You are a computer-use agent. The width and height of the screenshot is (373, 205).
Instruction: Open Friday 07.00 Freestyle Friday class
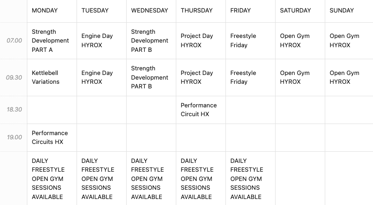point(243,41)
